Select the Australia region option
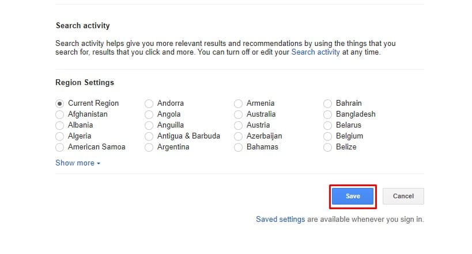The height and width of the screenshot is (254, 472). tap(239, 114)
